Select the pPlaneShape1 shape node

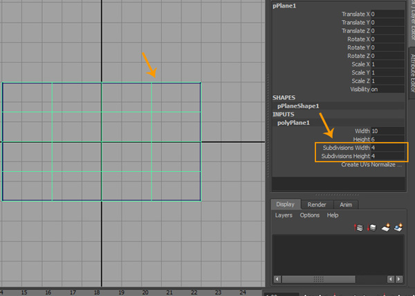coord(298,106)
